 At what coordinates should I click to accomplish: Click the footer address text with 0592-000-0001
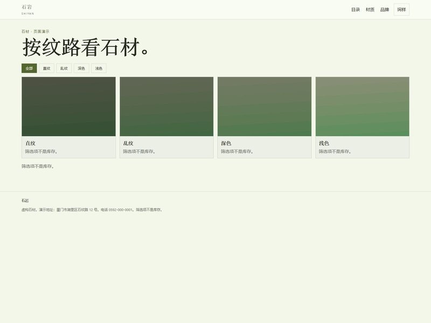pos(92,209)
